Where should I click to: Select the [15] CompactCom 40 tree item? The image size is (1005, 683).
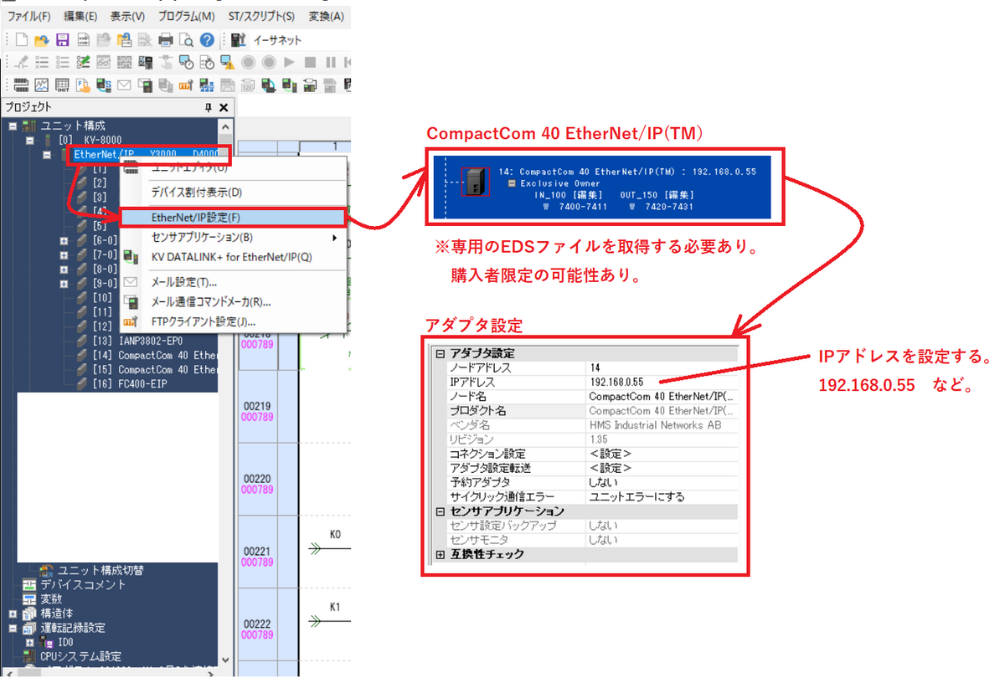pos(156,369)
